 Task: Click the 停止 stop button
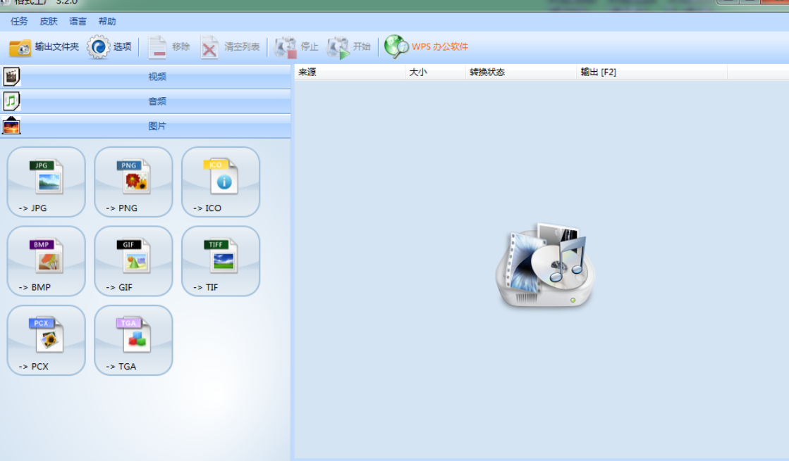tap(296, 47)
